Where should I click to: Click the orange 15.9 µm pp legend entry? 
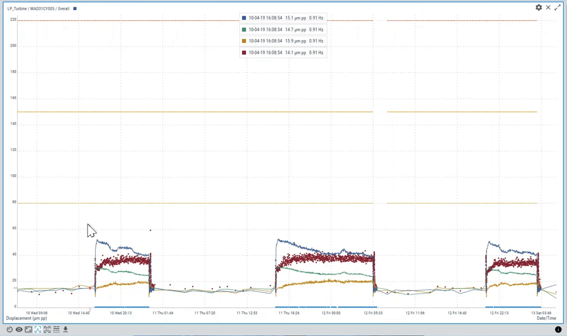(x=283, y=41)
